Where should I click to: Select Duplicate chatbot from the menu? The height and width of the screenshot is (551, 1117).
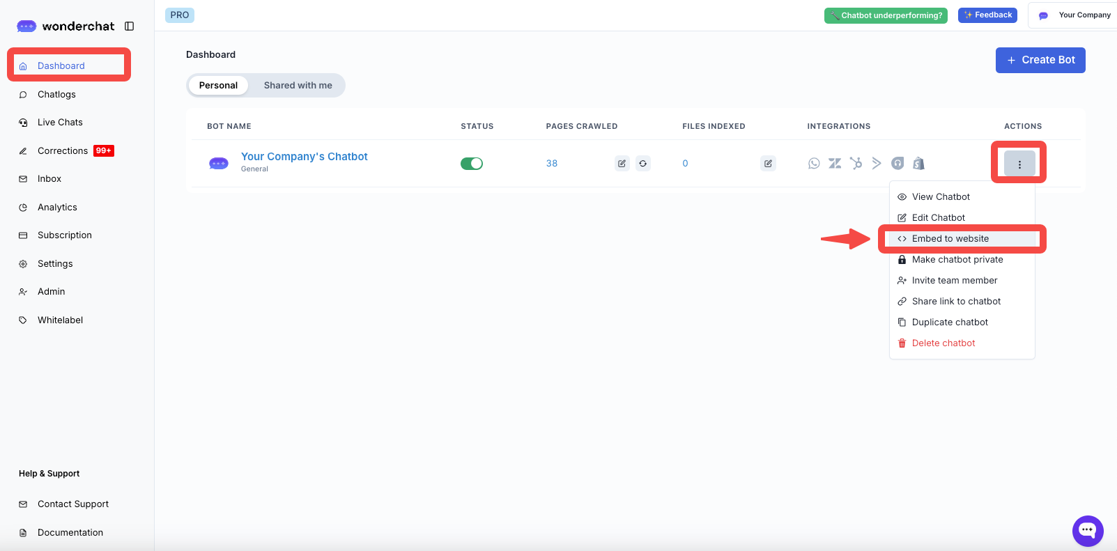point(950,323)
